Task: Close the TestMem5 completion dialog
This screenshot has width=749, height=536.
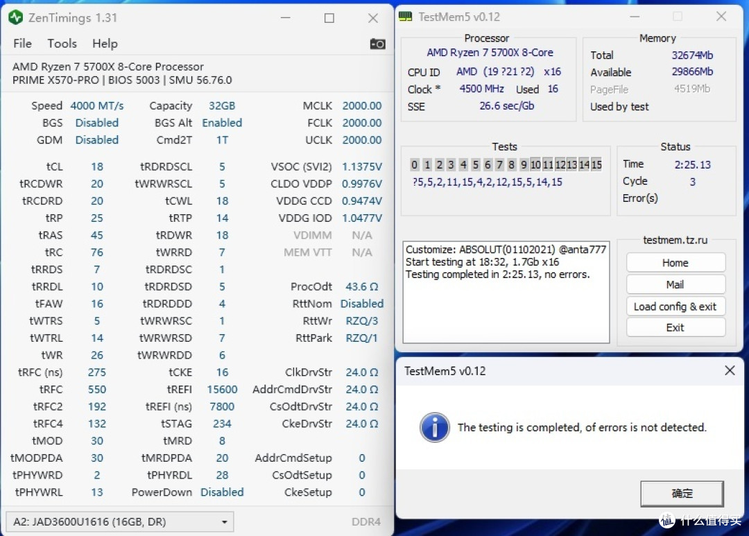Action: (730, 371)
